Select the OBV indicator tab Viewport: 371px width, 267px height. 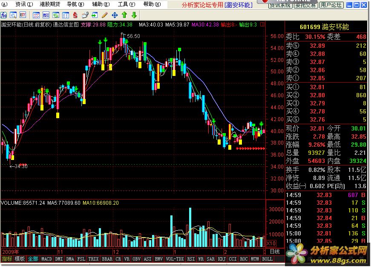click(x=137, y=259)
